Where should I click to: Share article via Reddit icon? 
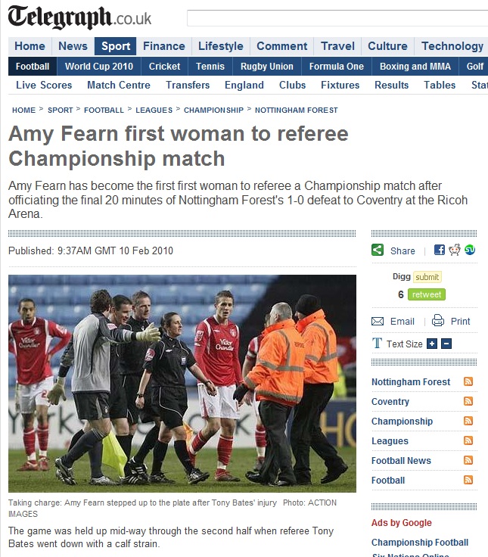455,250
